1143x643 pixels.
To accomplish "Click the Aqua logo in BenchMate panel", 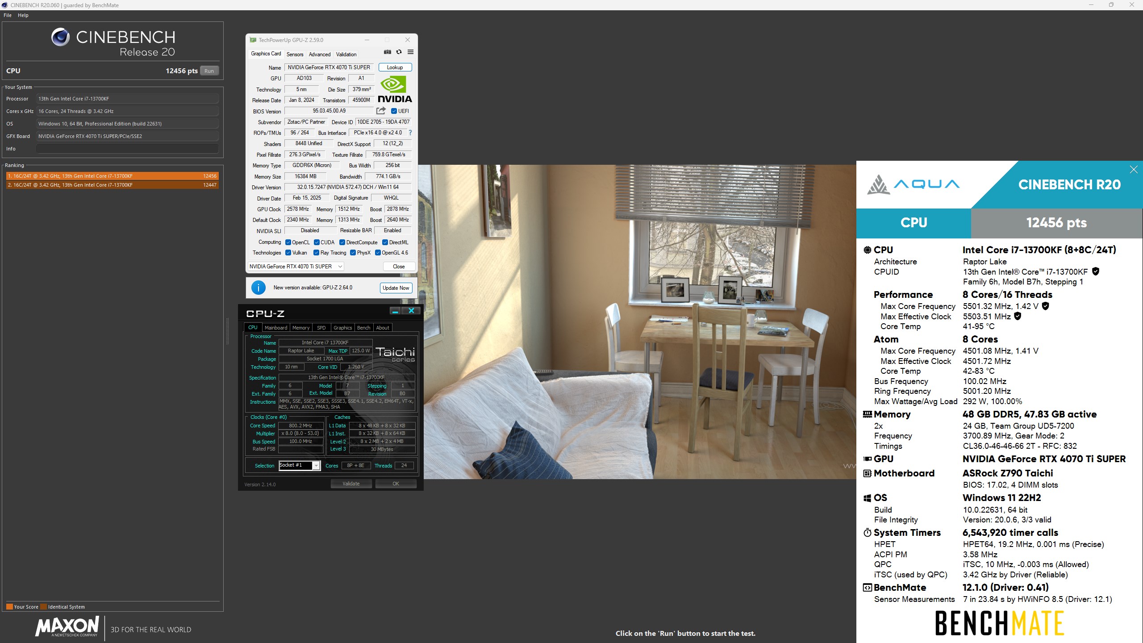I will click(x=913, y=184).
